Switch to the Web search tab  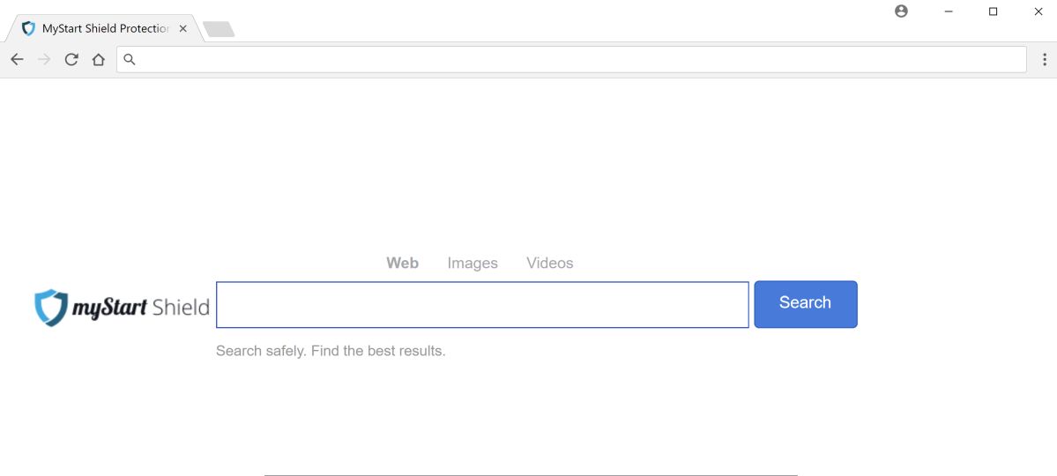click(x=402, y=263)
